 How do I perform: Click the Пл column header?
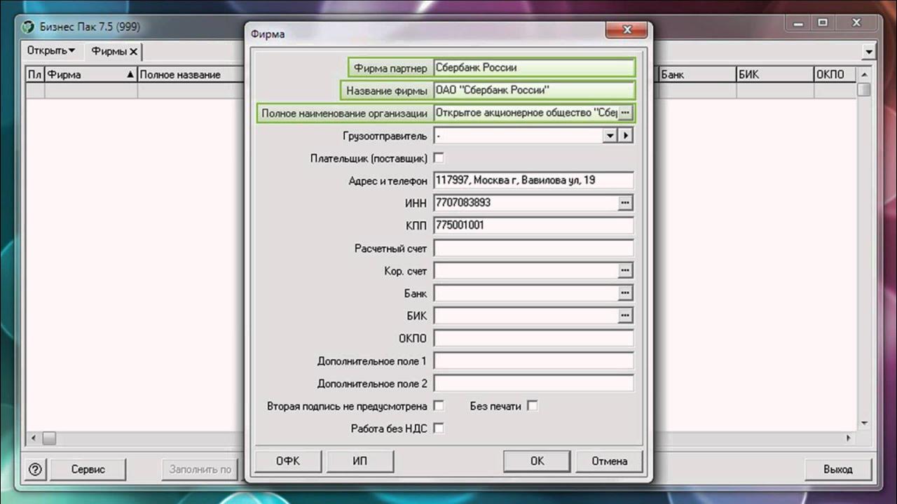[35, 74]
